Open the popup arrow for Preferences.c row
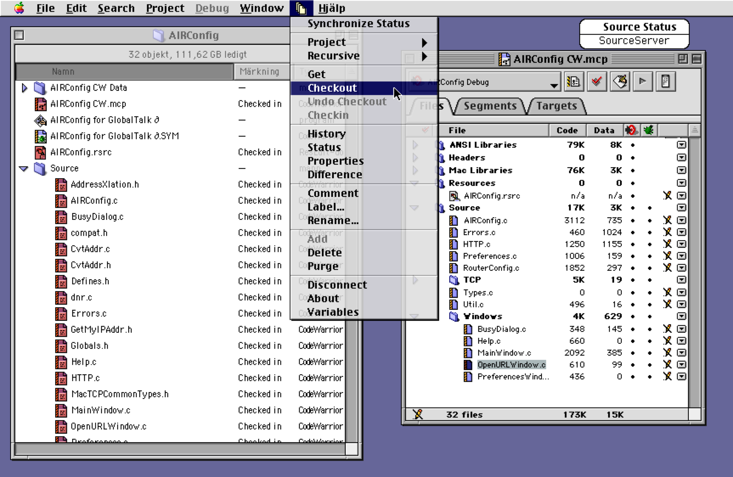Viewport: 733px width, 477px height. point(681,256)
